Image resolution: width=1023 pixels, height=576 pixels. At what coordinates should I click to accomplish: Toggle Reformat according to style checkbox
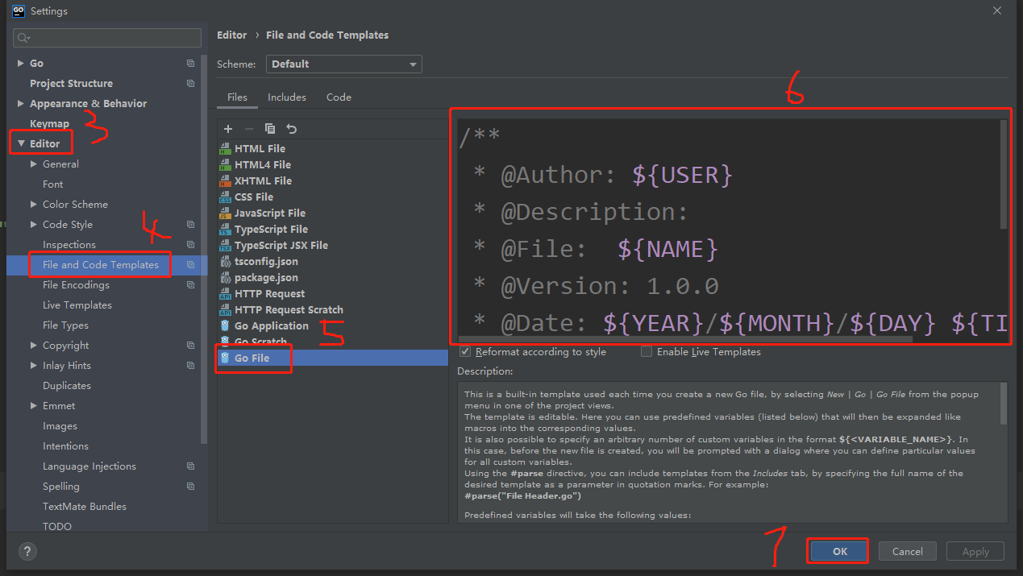tap(465, 351)
